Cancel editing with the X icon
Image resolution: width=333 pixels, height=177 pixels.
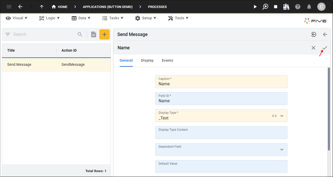coord(313,48)
